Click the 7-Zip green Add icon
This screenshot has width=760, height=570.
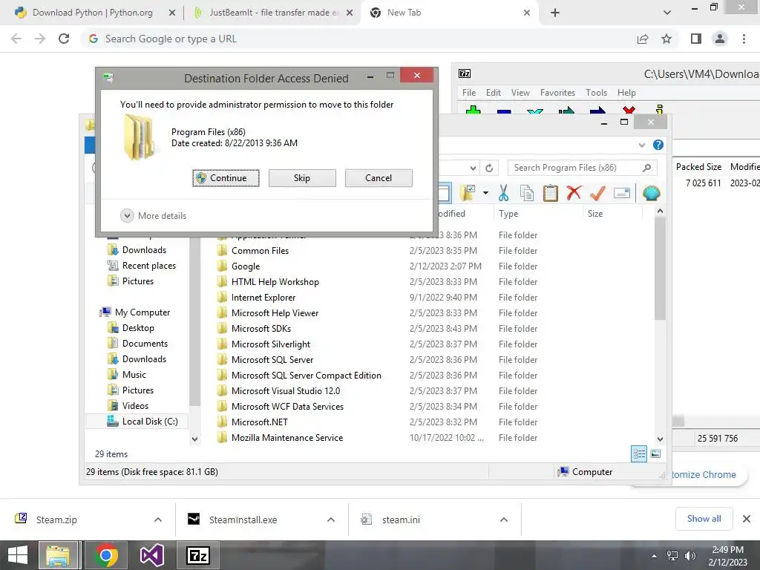[473, 111]
